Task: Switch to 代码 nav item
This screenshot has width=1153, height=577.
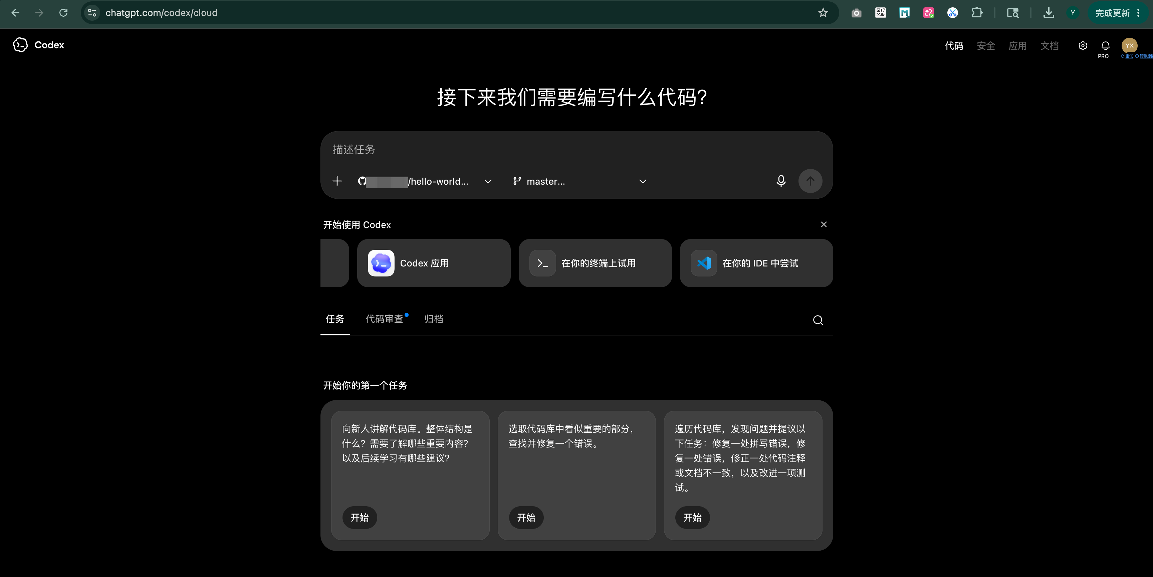Action: click(x=954, y=46)
